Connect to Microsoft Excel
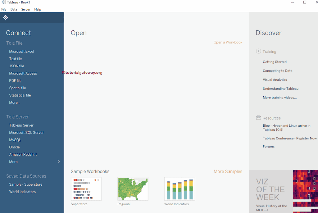318x213 pixels. point(21,51)
